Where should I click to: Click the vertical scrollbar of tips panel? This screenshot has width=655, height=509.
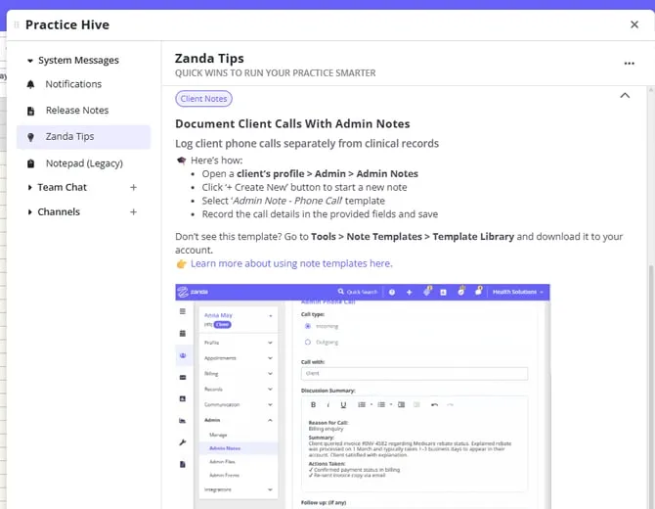click(651, 385)
